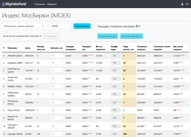Open the Стратегии menu item
This screenshot has height=137, width=191.
39,4
